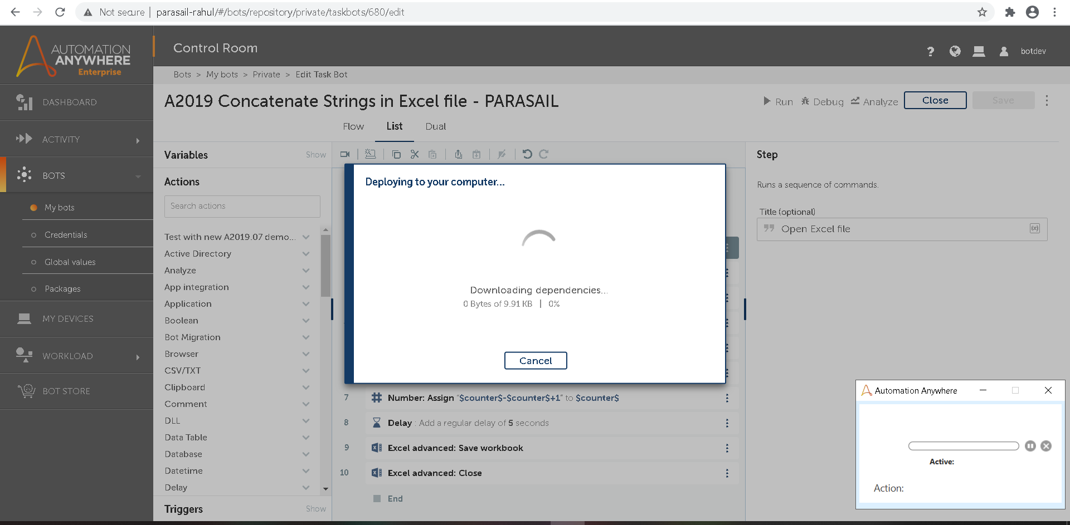Click the bot player progress bar

click(x=963, y=446)
